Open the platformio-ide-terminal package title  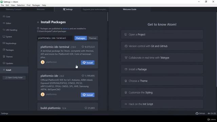click(x=55, y=47)
